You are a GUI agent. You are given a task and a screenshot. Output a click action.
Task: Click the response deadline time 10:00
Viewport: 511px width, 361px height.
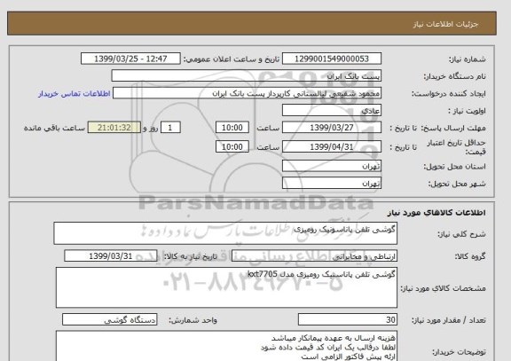pos(232,128)
